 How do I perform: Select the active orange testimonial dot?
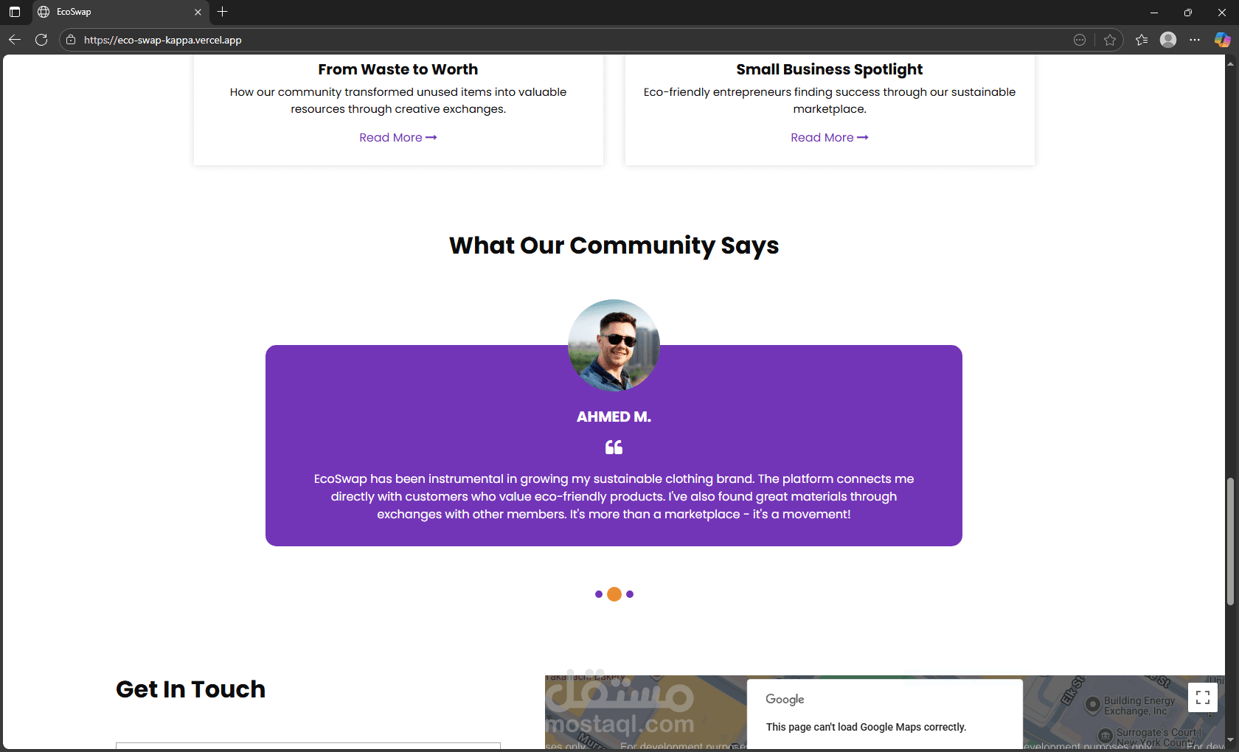pos(614,594)
